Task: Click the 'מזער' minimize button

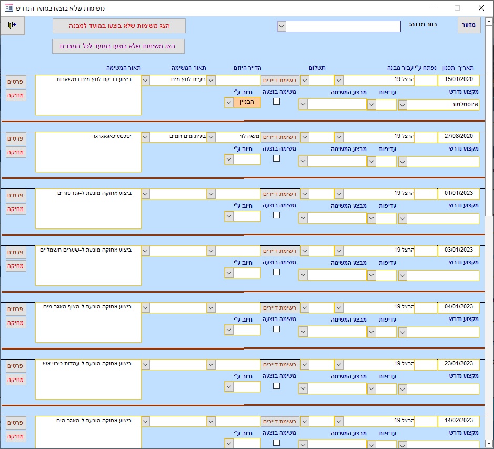Action: point(469,25)
